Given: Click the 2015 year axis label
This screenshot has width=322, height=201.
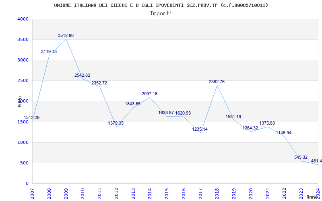Looking at the screenshot, I should (x=167, y=194).
